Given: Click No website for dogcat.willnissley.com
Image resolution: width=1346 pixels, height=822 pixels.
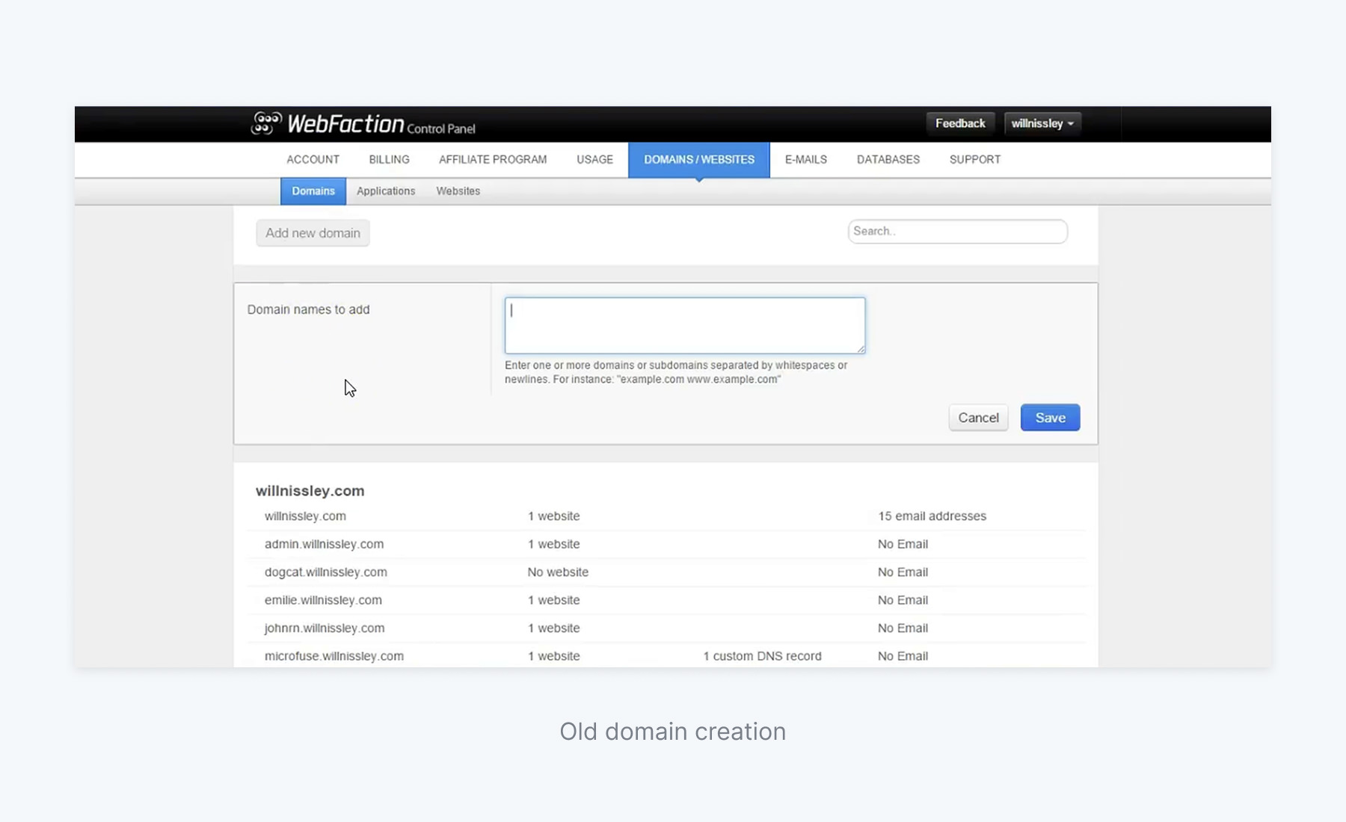Looking at the screenshot, I should (558, 572).
